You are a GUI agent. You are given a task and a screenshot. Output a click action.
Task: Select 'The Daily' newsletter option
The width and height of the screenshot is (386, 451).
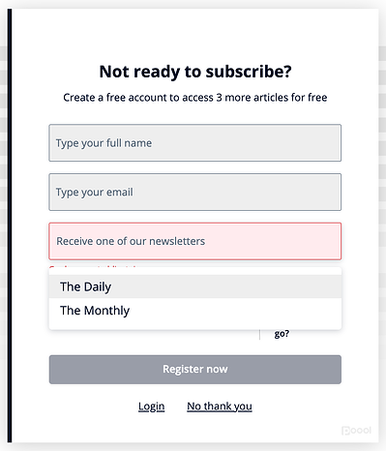pos(195,286)
